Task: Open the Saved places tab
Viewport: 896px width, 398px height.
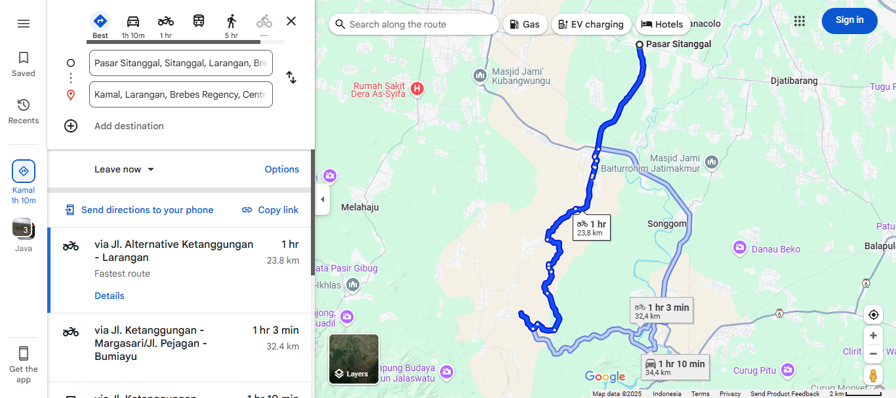Action: [24, 64]
